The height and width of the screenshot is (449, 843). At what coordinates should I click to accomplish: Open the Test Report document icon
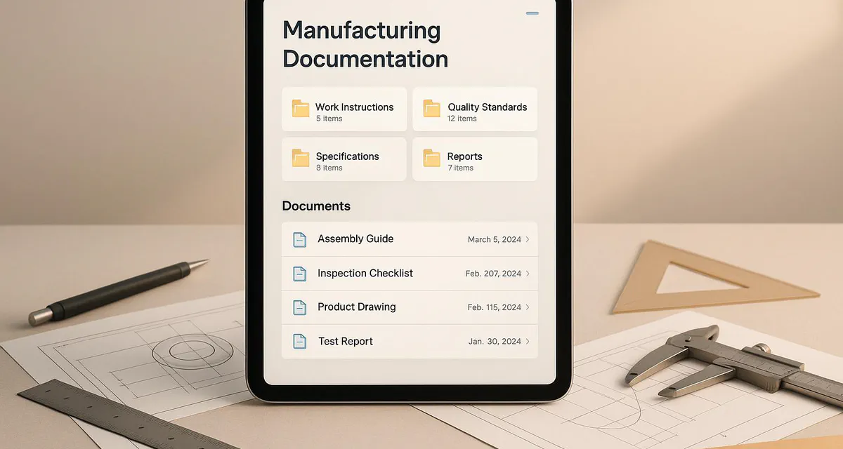[x=300, y=341]
